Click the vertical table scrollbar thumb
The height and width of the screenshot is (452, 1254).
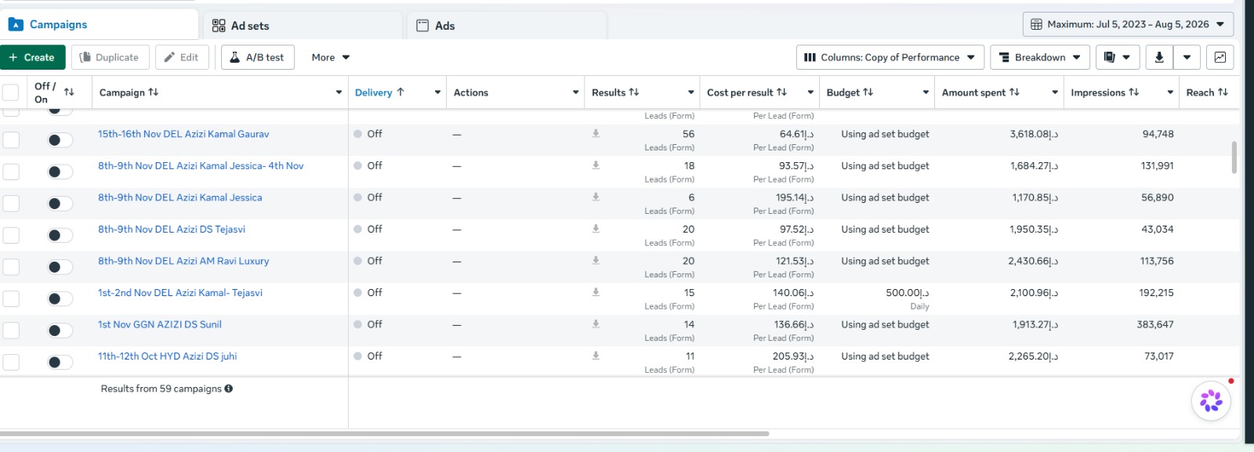coord(1234,157)
